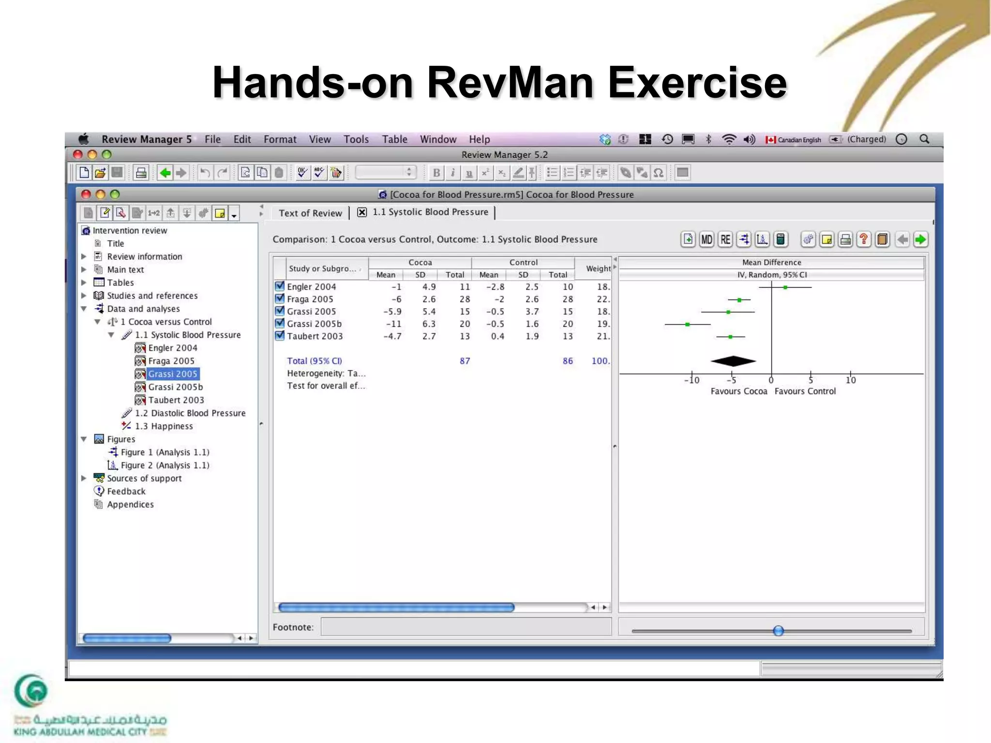Viewport: 991px width, 743px height.
Task: Uncheck the Fraga 2005 study checkbox
Action: pyautogui.click(x=279, y=298)
